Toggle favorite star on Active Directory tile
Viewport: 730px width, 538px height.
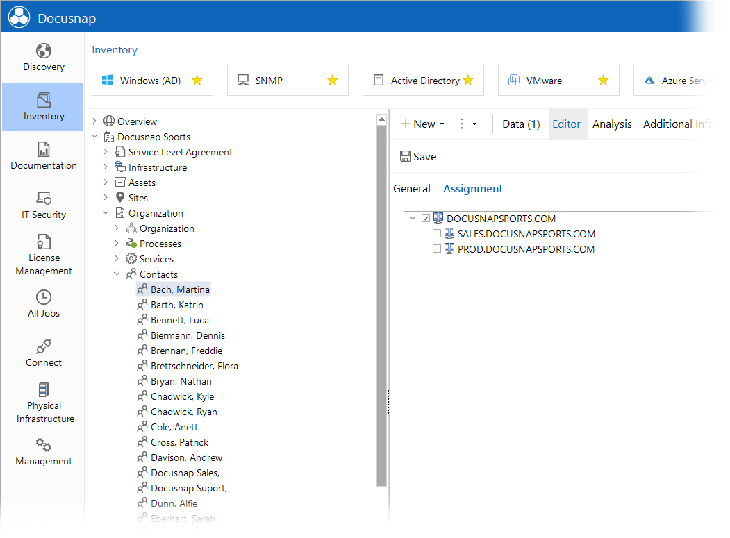point(468,80)
